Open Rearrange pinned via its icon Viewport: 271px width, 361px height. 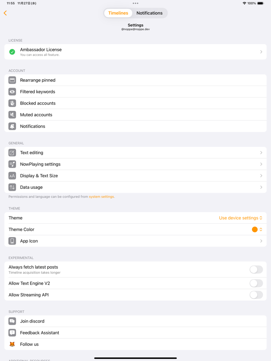click(x=12, y=80)
